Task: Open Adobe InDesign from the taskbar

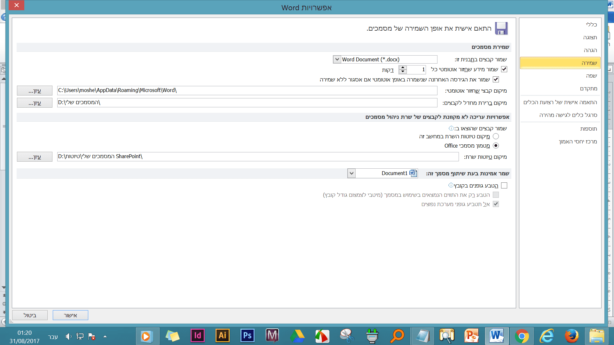Action: 198,336
